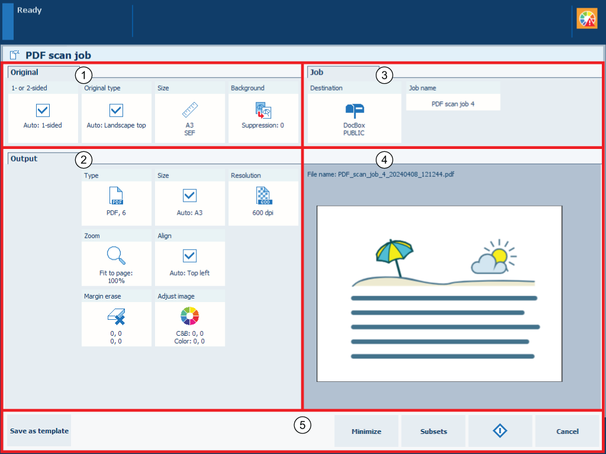Image resolution: width=606 pixels, height=454 pixels.
Task: Toggle the output Size Auto: A3 checkbox
Action: [x=189, y=195]
